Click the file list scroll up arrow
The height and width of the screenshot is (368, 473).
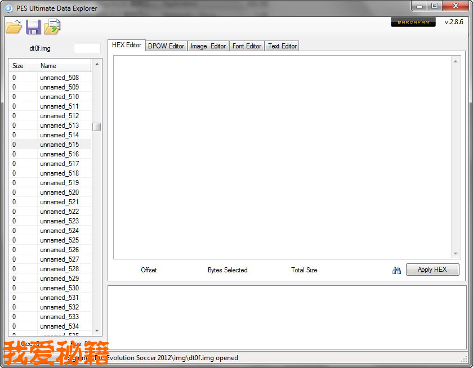pos(97,65)
